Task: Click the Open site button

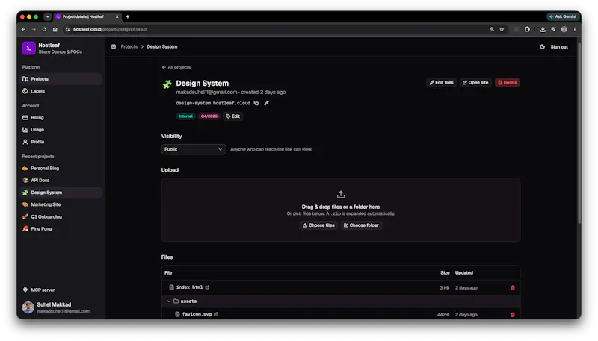Action: point(475,83)
